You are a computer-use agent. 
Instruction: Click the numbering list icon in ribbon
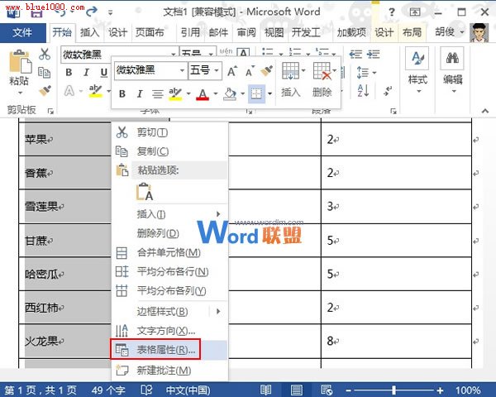coord(295,52)
